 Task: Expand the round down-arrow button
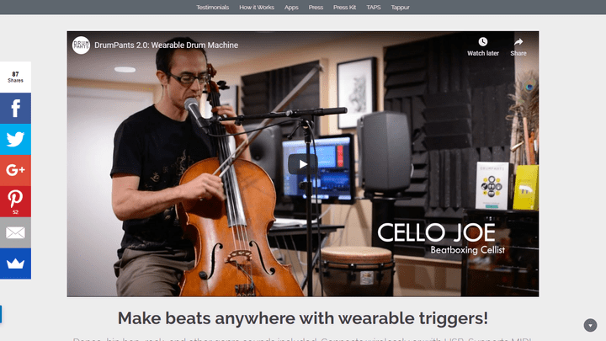click(590, 325)
